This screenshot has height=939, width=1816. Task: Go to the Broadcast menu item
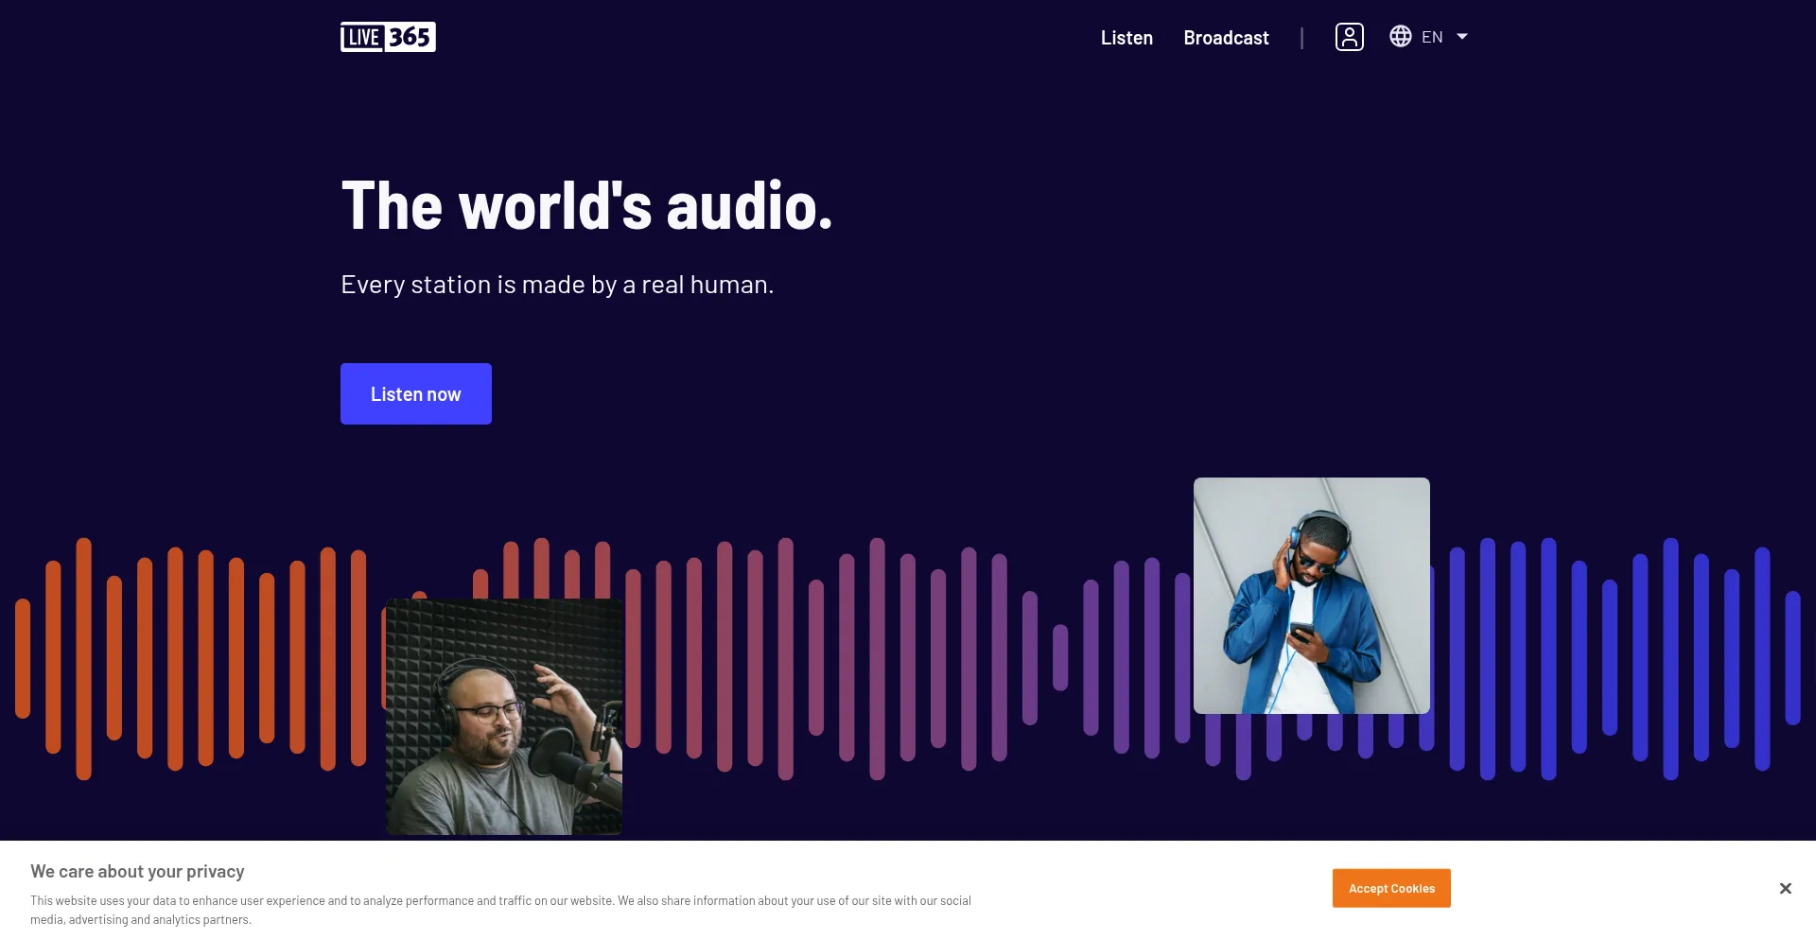click(x=1226, y=38)
